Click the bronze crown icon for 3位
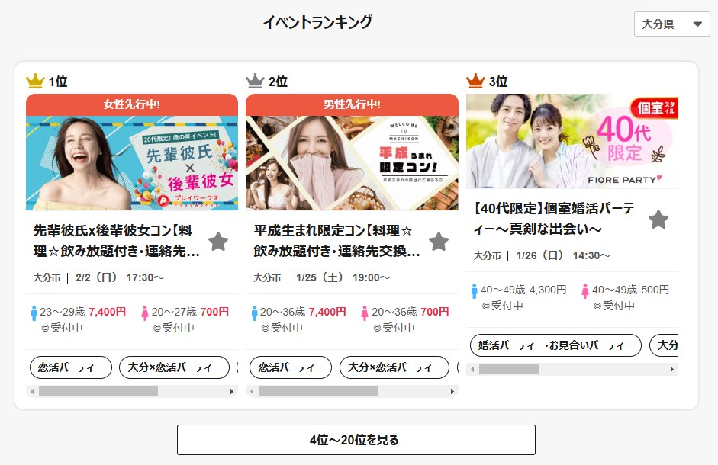The image size is (718, 465). (x=475, y=81)
